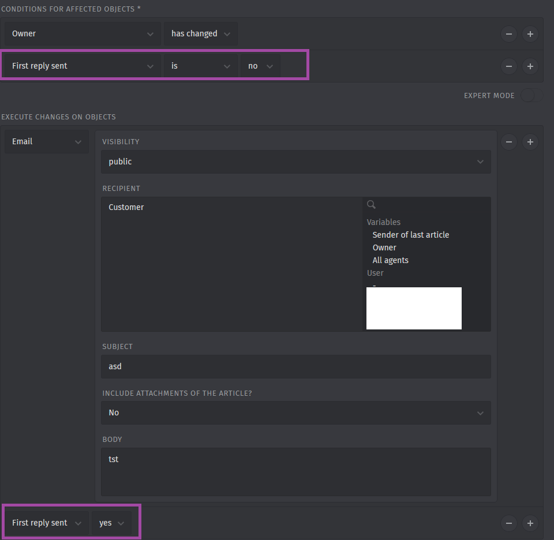Open the Email action type dropdown
The image size is (554, 540).
click(47, 141)
